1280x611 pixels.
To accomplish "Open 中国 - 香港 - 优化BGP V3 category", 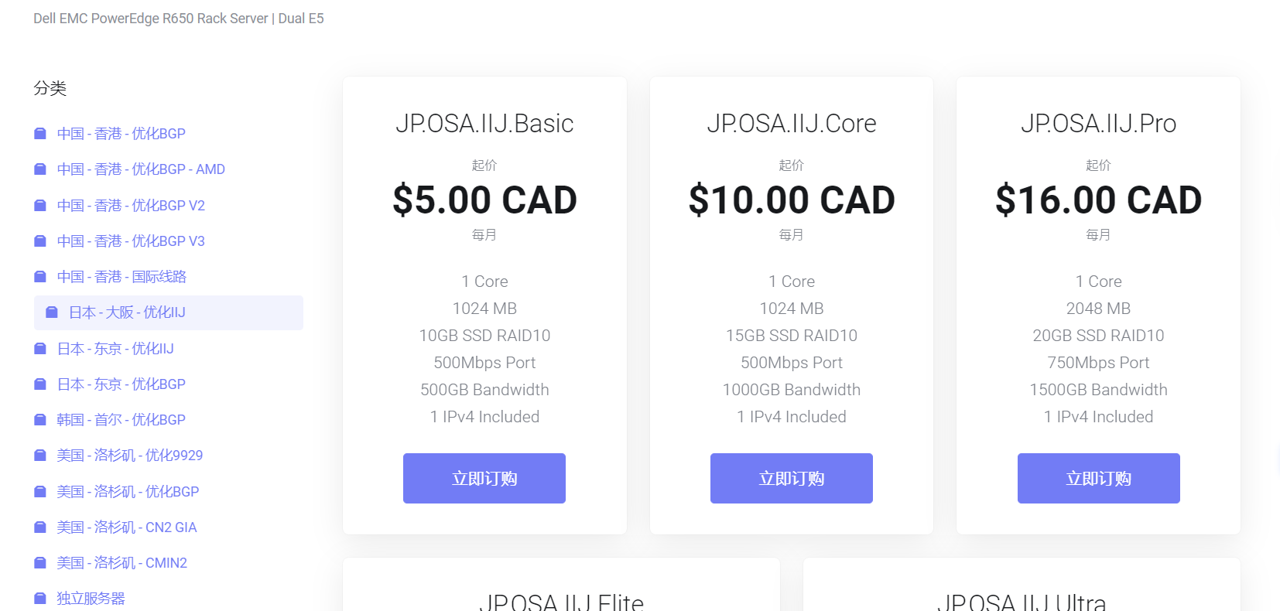I will [x=131, y=241].
